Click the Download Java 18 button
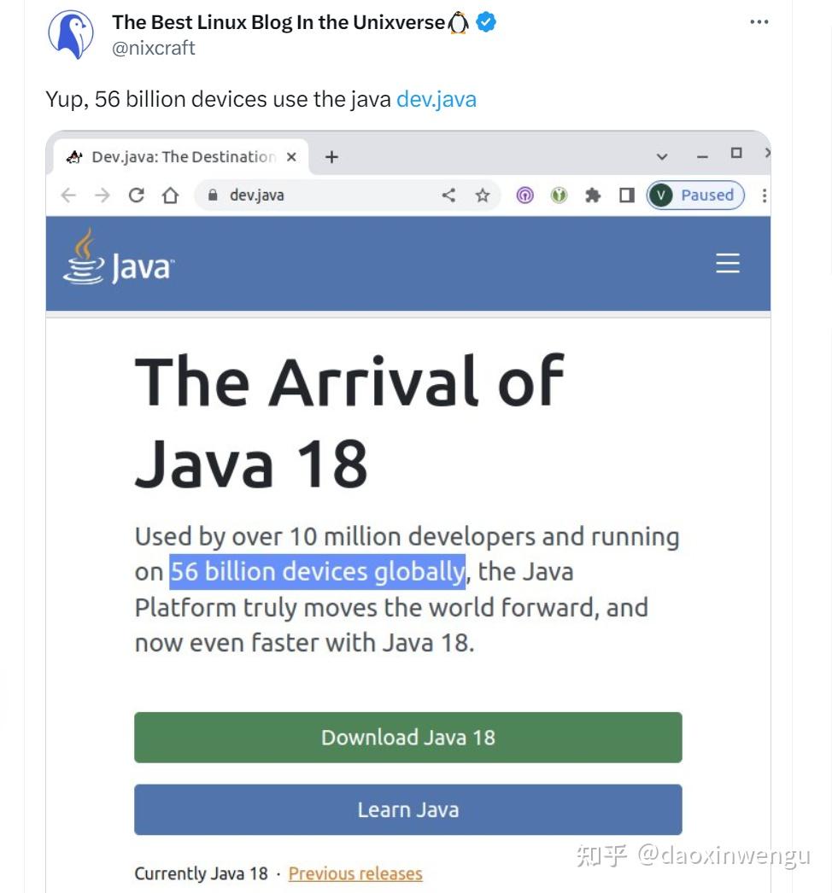The width and height of the screenshot is (832, 893). pyautogui.click(x=407, y=738)
